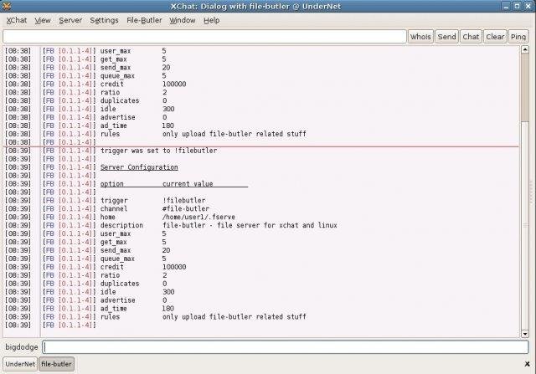Open the Settings menu
The width and height of the screenshot is (536, 374).
(104, 20)
